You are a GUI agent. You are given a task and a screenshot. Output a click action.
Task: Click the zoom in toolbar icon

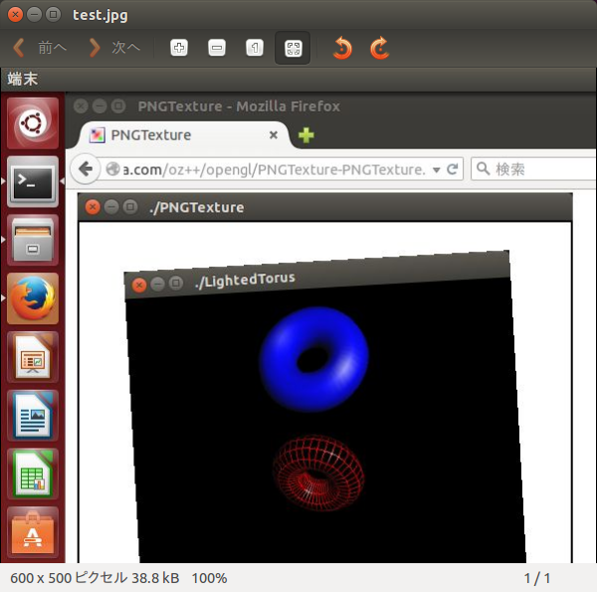[179, 48]
